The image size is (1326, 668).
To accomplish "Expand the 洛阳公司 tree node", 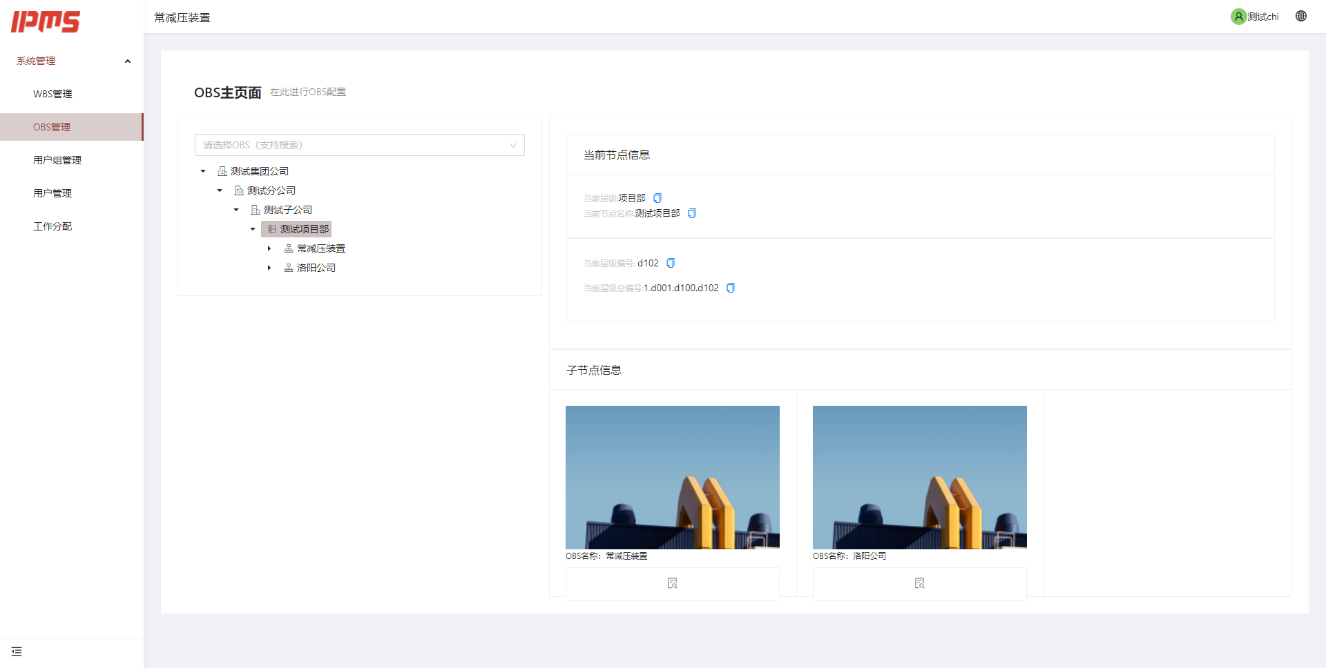I will [x=269, y=268].
